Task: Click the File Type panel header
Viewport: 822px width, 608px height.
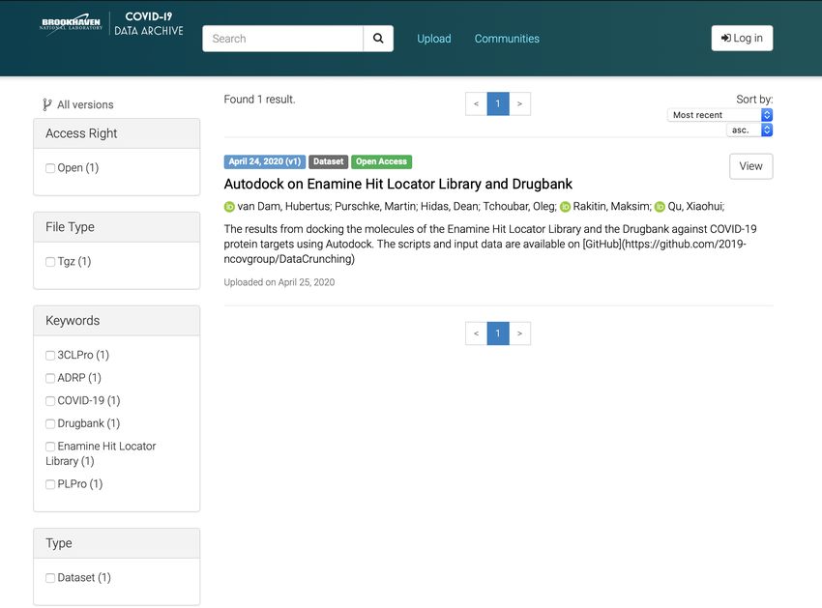Action: pyautogui.click(x=116, y=227)
